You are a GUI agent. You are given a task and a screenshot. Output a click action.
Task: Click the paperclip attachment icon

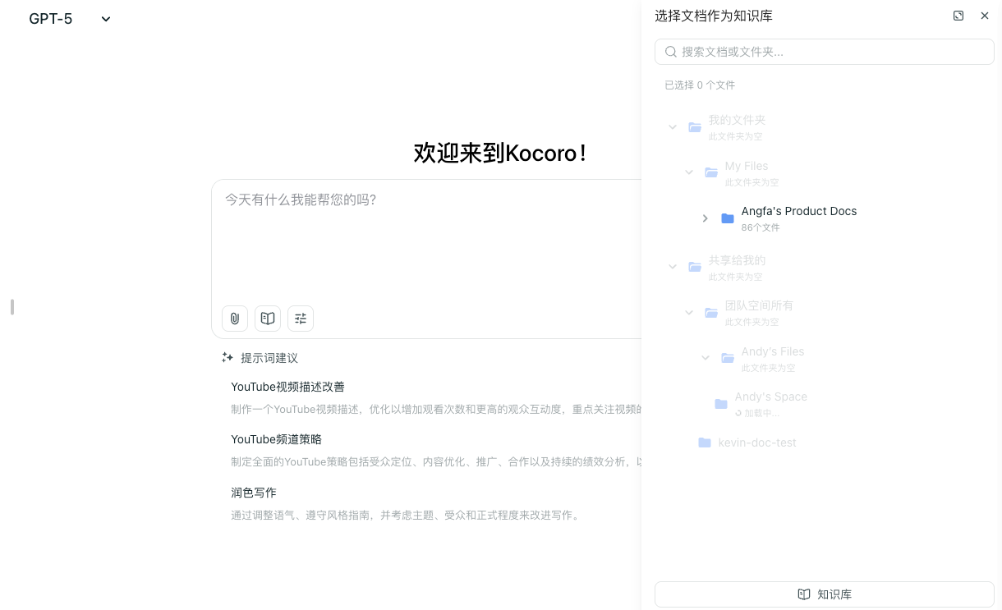[x=235, y=319]
